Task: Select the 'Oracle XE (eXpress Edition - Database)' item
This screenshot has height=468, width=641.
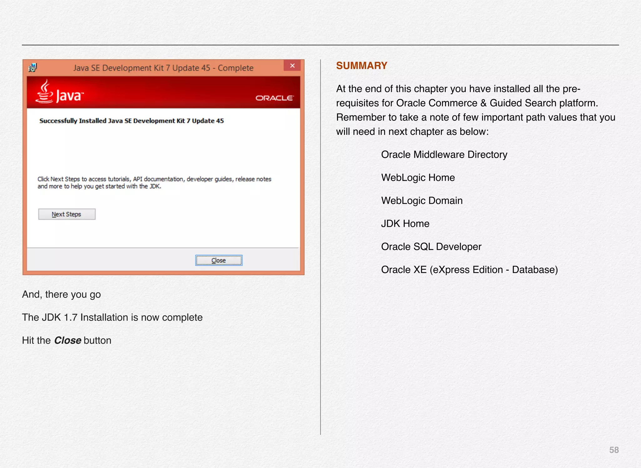Action: coord(469,270)
